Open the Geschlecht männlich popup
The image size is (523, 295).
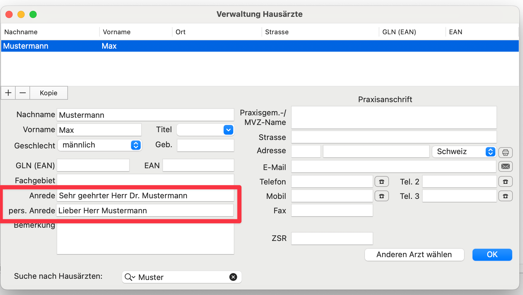[x=99, y=145]
